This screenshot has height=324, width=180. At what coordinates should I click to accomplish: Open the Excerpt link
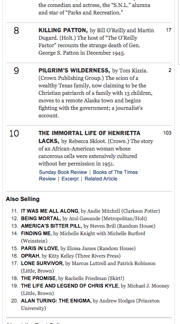click(x=70, y=179)
